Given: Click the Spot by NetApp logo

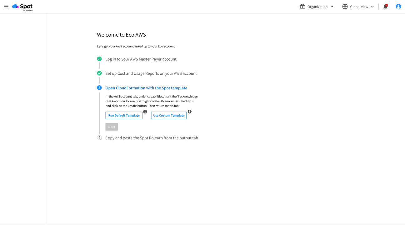Looking at the screenshot, I should pyautogui.click(x=22, y=7).
